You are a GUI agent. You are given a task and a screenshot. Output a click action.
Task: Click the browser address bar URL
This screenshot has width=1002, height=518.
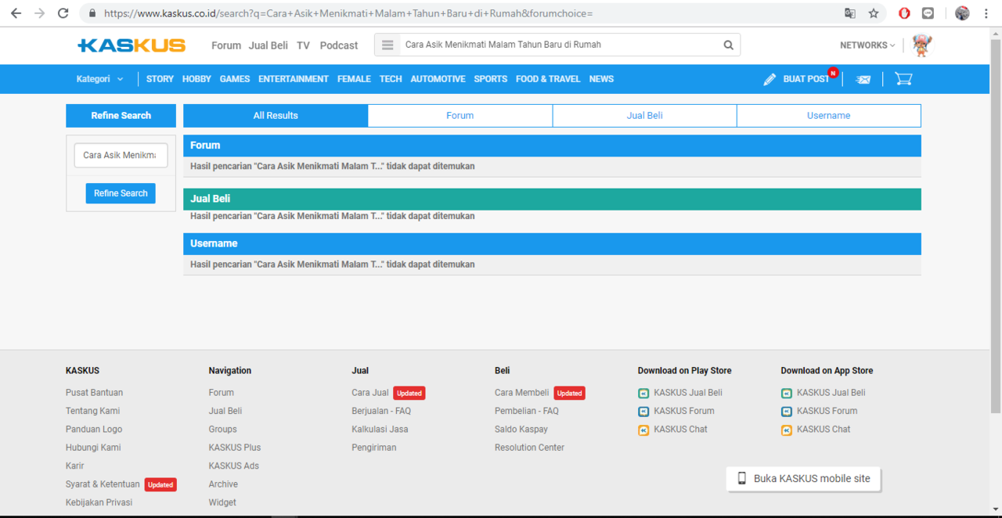[348, 13]
